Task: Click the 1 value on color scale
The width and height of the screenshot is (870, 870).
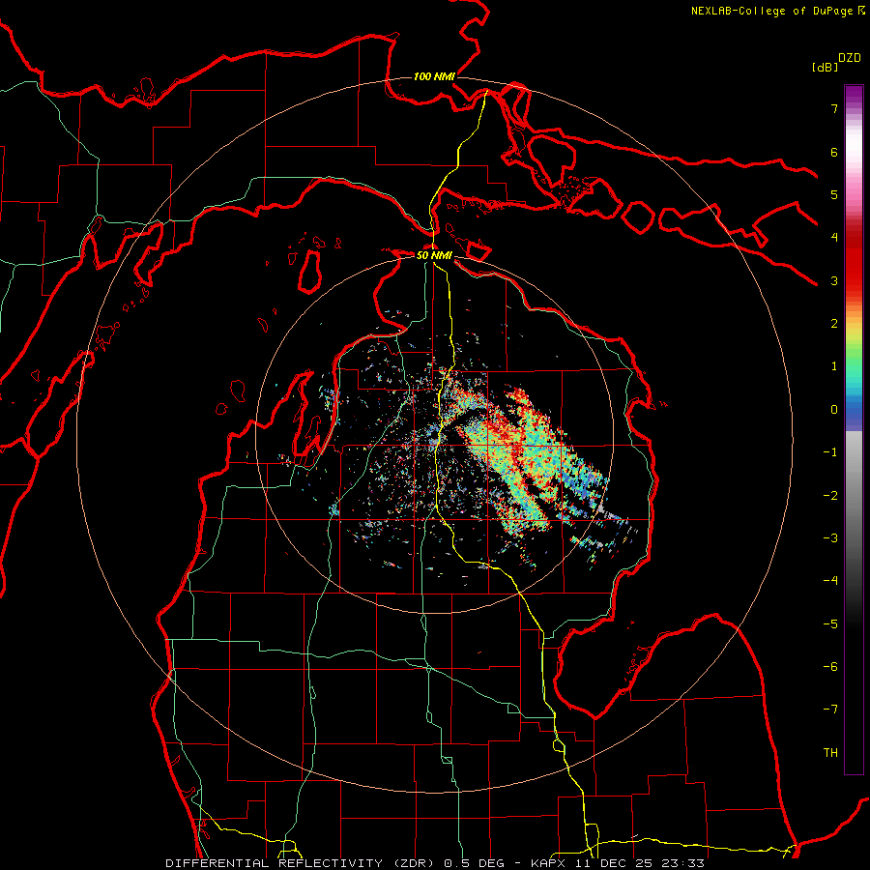Action: (x=834, y=366)
